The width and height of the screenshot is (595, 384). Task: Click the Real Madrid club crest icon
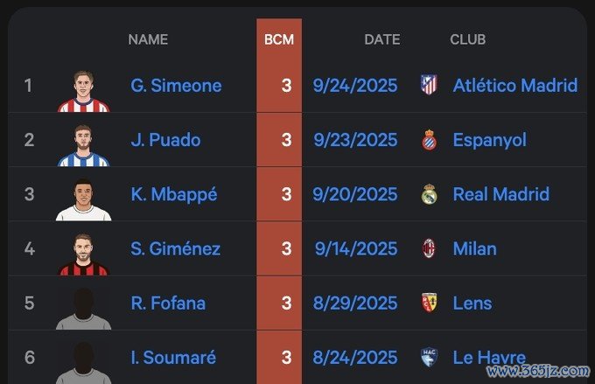tap(428, 194)
